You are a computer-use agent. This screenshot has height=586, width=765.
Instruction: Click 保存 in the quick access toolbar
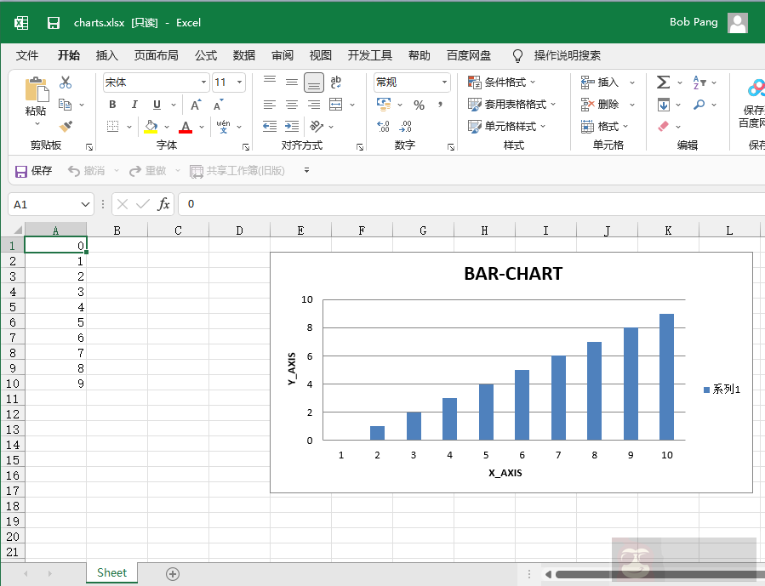pyautogui.click(x=34, y=171)
